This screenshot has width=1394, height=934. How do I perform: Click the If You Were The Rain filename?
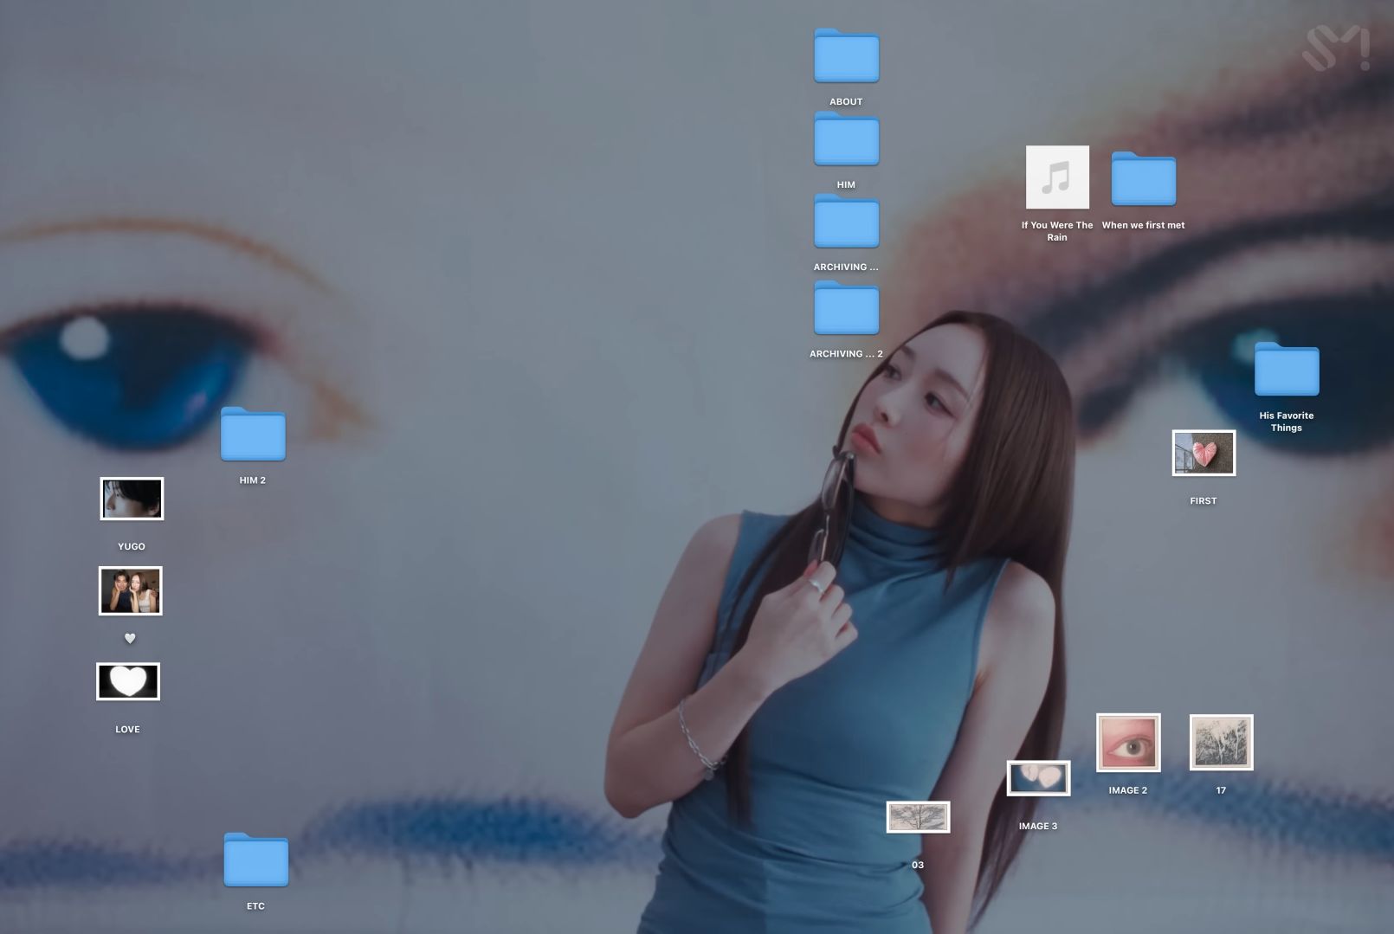(1057, 231)
